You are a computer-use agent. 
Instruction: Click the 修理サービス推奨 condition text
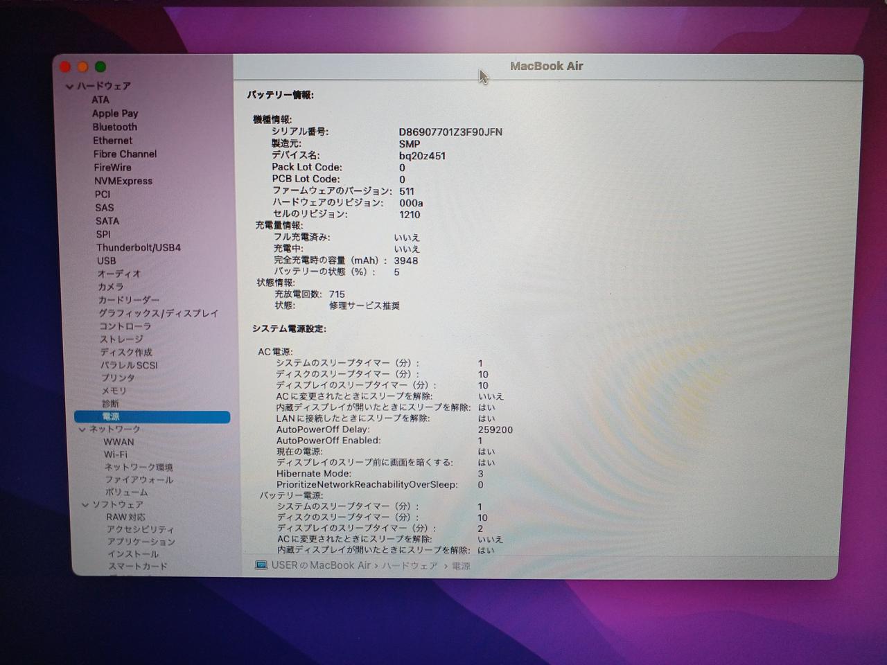pos(365,305)
